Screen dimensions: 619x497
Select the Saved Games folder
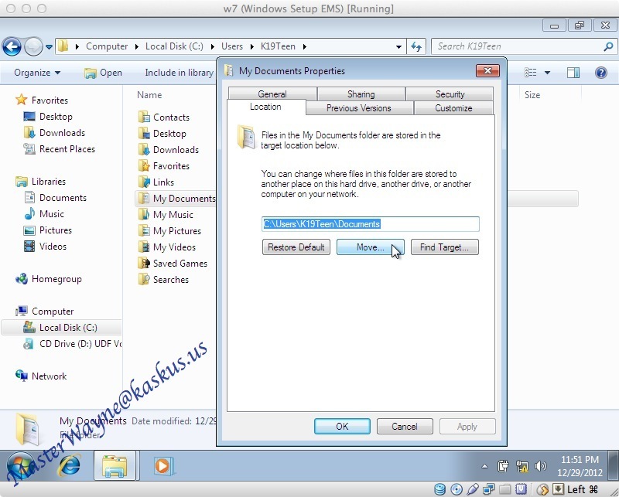pos(173,263)
